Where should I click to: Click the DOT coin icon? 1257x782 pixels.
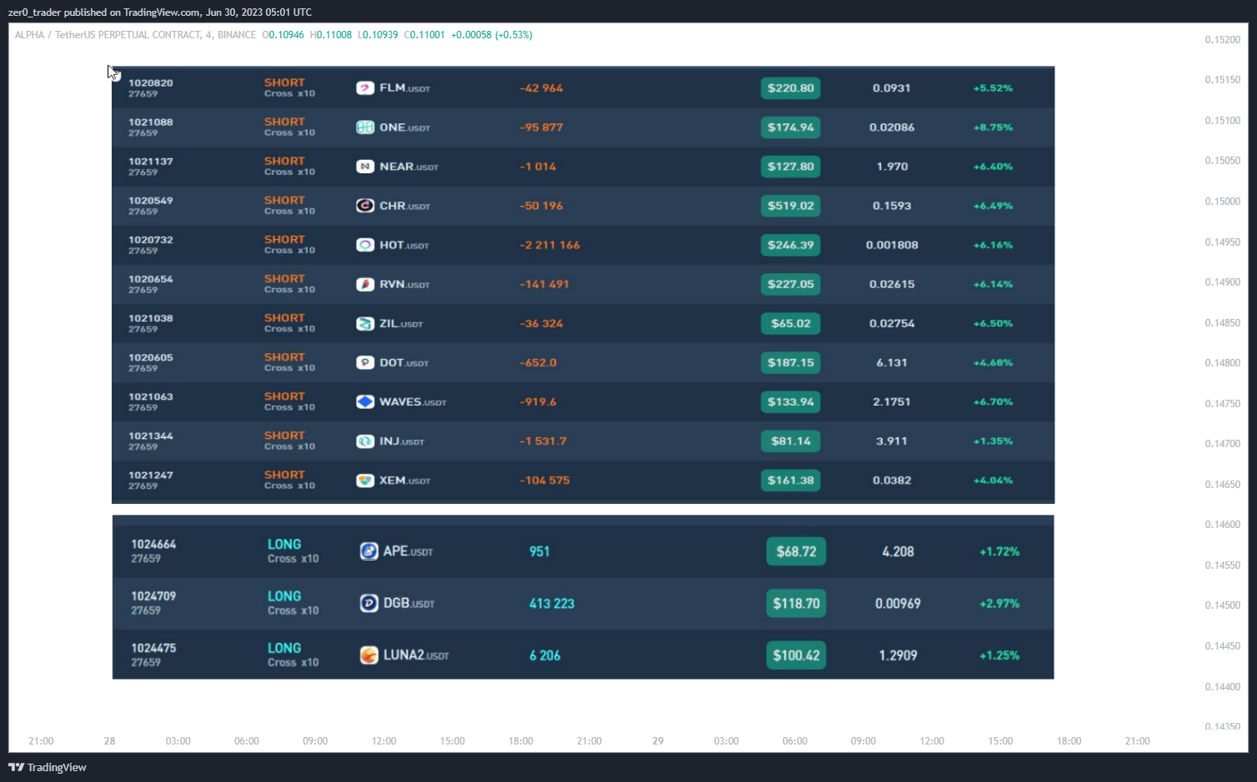point(365,362)
